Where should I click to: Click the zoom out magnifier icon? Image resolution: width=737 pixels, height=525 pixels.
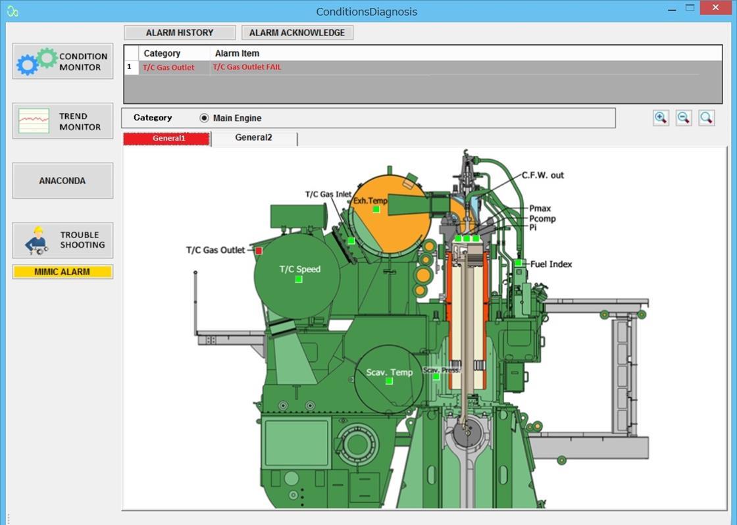[x=684, y=117]
